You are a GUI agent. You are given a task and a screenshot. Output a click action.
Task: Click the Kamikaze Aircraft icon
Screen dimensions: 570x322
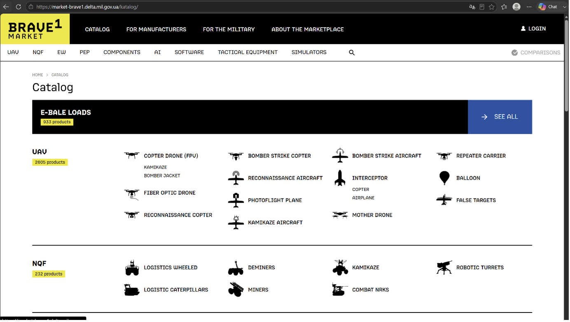236,222
